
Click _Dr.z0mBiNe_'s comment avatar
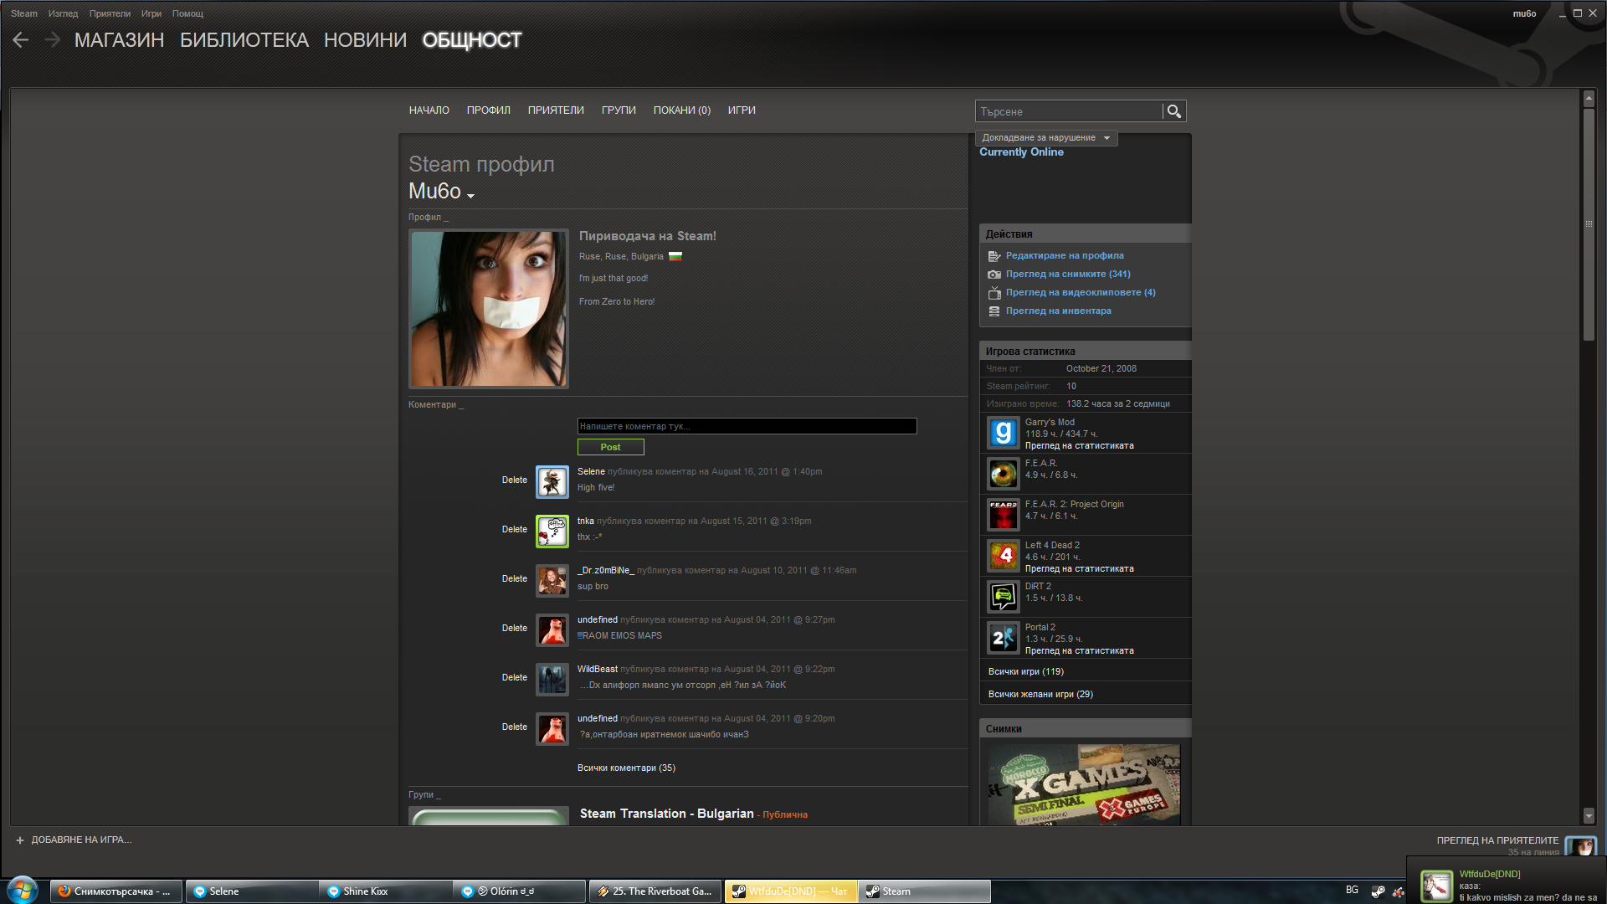coord(552,581)
